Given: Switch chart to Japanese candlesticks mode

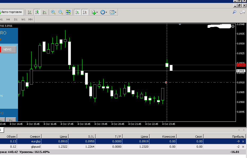Looking at the screenshot, I should coord(37,12).
